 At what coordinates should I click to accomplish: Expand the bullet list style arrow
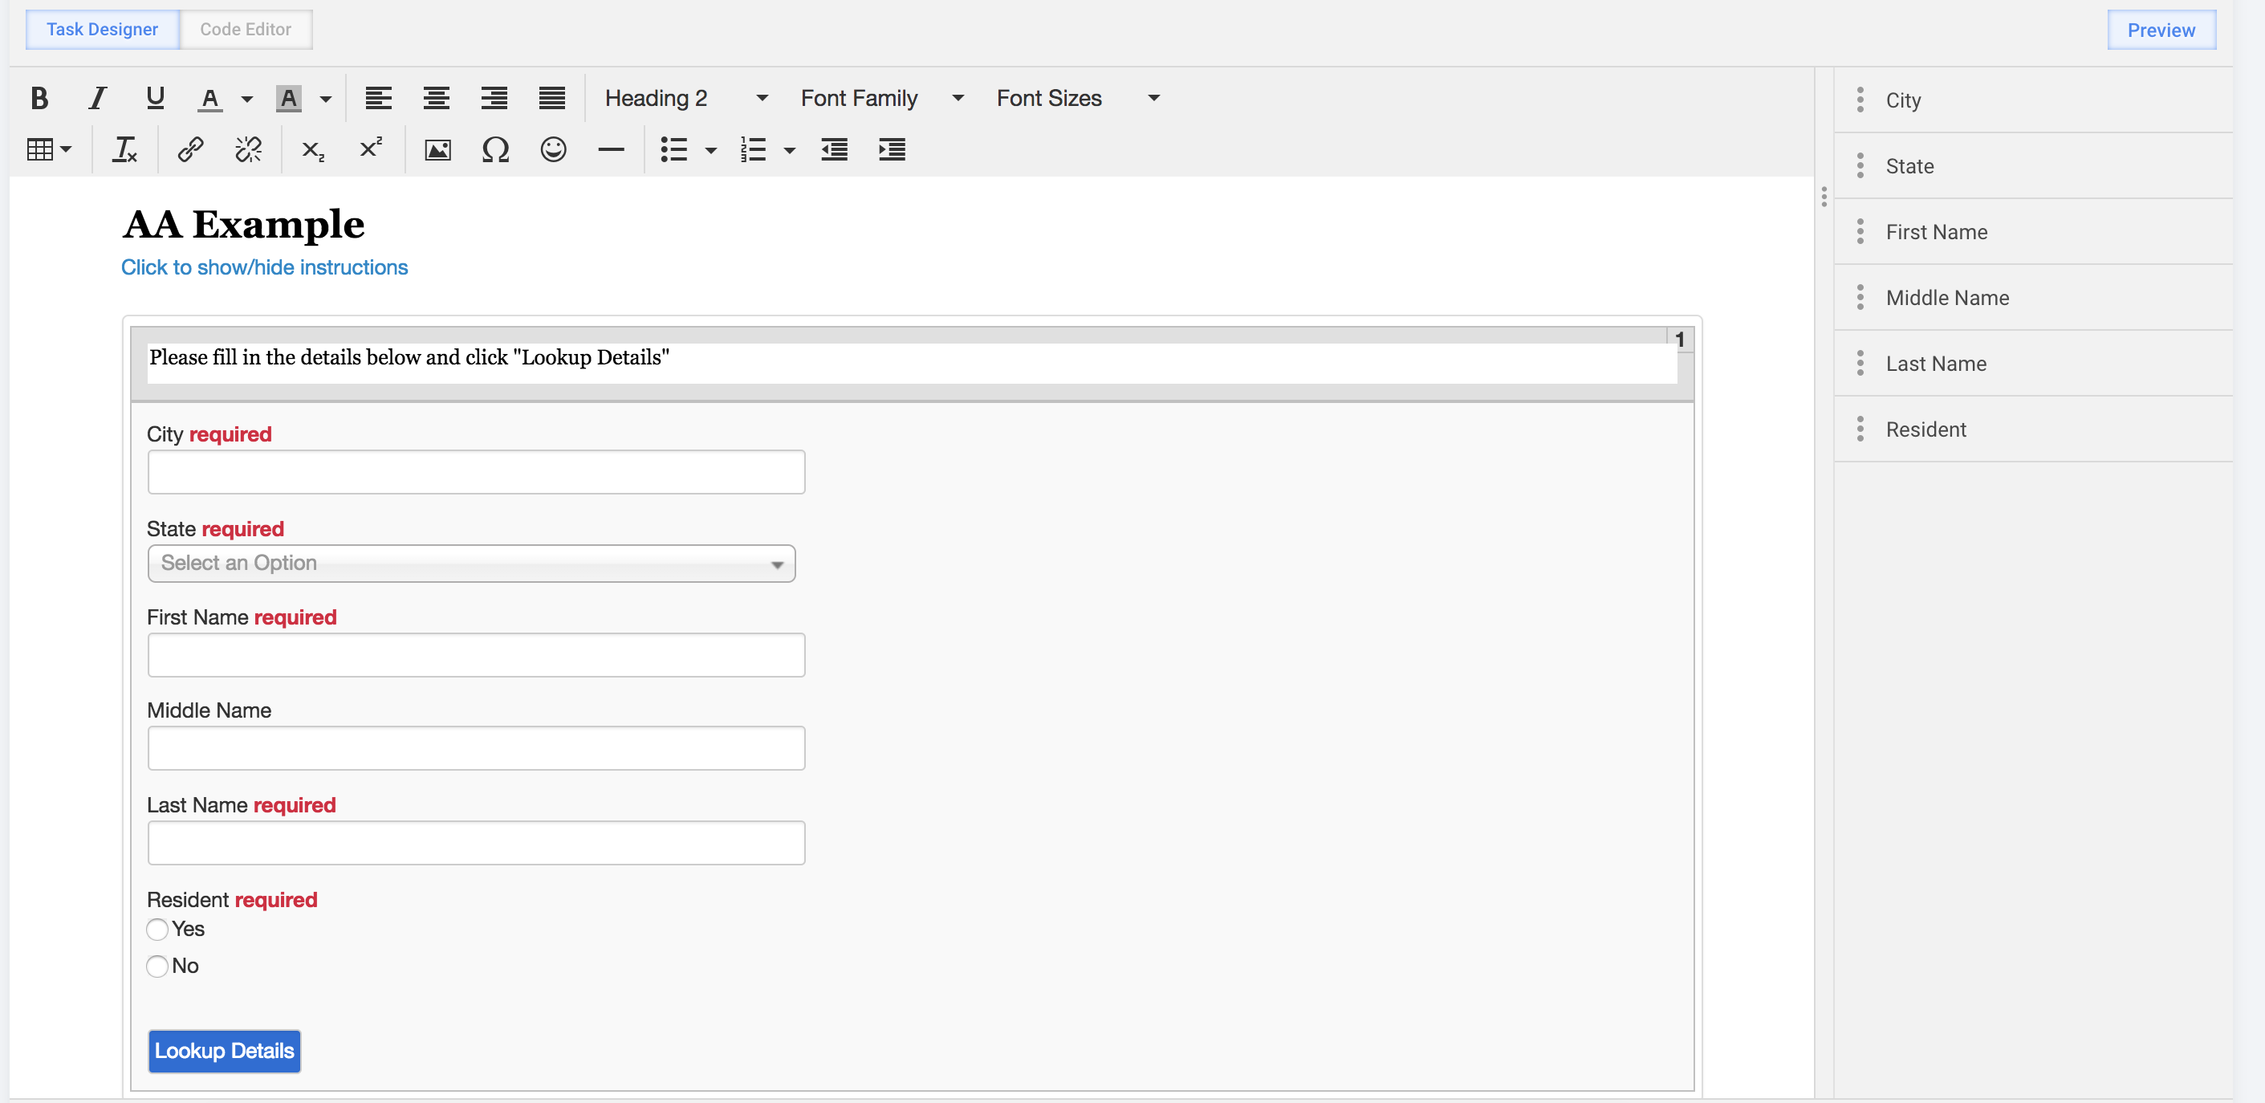click(x=711, y=150)
